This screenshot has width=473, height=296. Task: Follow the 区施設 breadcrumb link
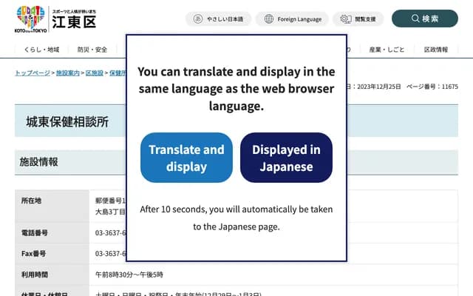(x=95, y=73)
